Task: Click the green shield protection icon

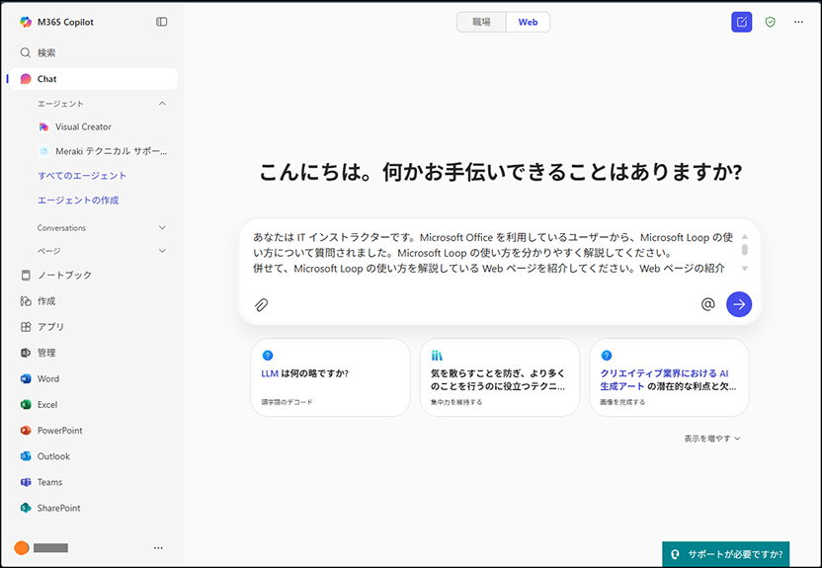Action: pos(770,22)
